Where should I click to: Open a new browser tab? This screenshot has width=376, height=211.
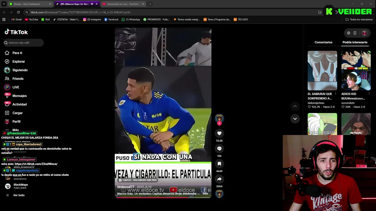(x=150, y=4)
